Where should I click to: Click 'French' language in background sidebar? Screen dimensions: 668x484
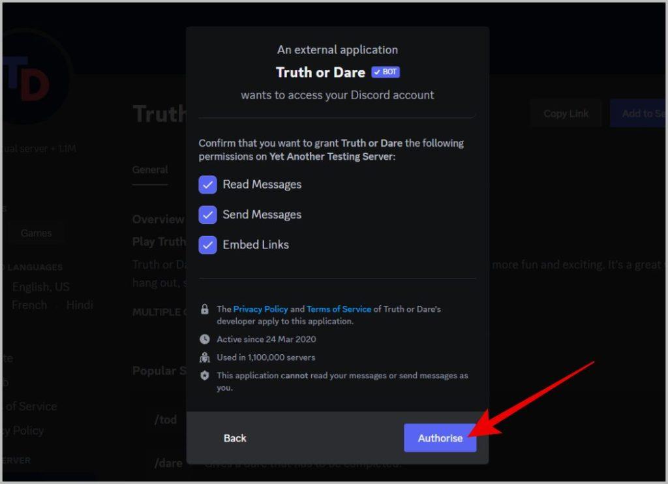[x=29, y=305]
